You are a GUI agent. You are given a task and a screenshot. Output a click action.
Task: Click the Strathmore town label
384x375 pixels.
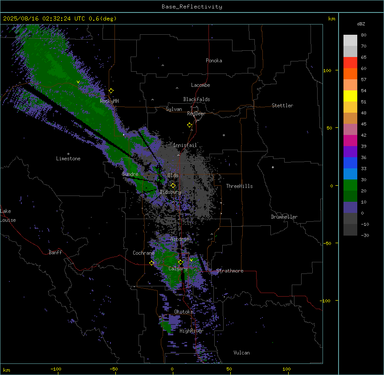[230, 271]
